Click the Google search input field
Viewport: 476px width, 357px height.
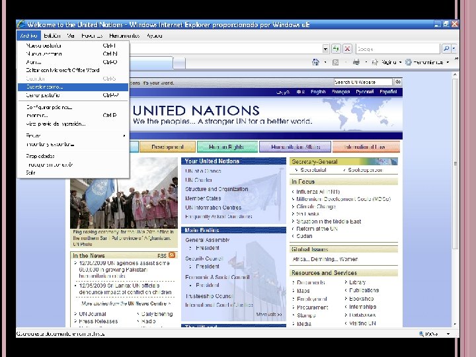tap(398, 48)
